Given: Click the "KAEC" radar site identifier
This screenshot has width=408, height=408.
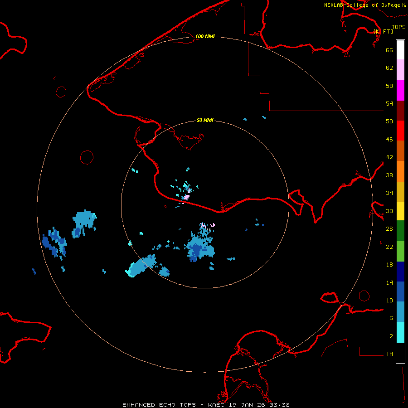Looking at the screenshot, I should [x=217, y=405].
